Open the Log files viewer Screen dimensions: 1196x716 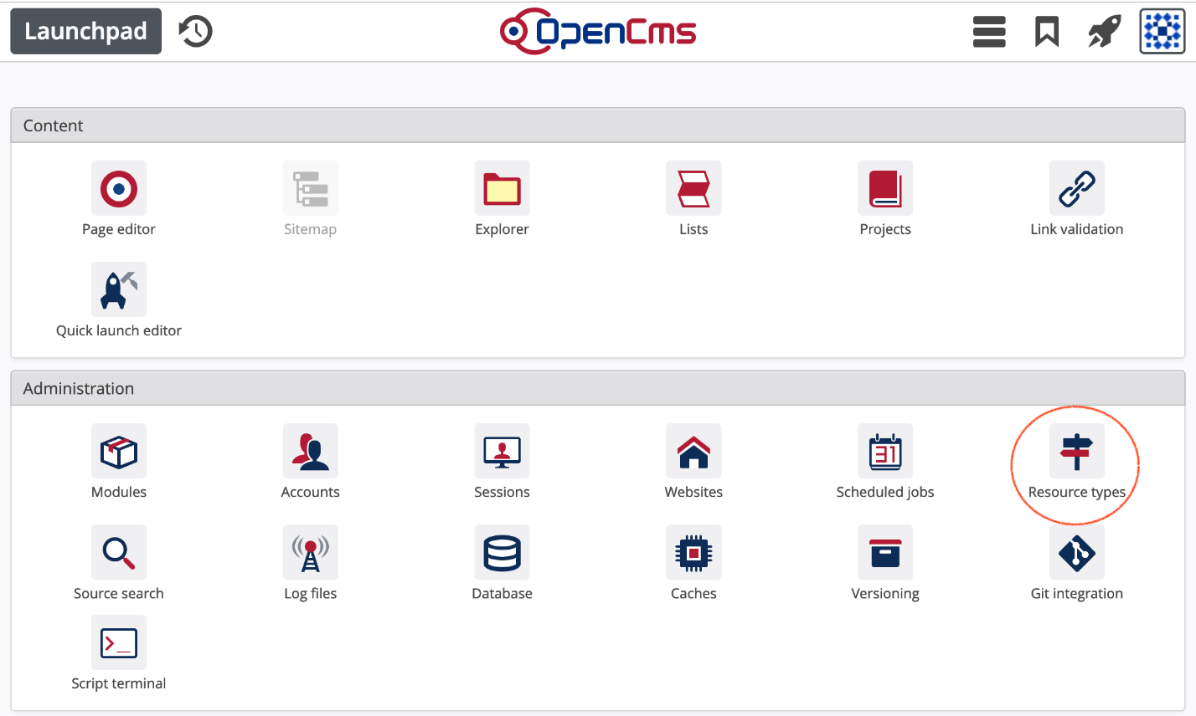click(x=310, y=553)
